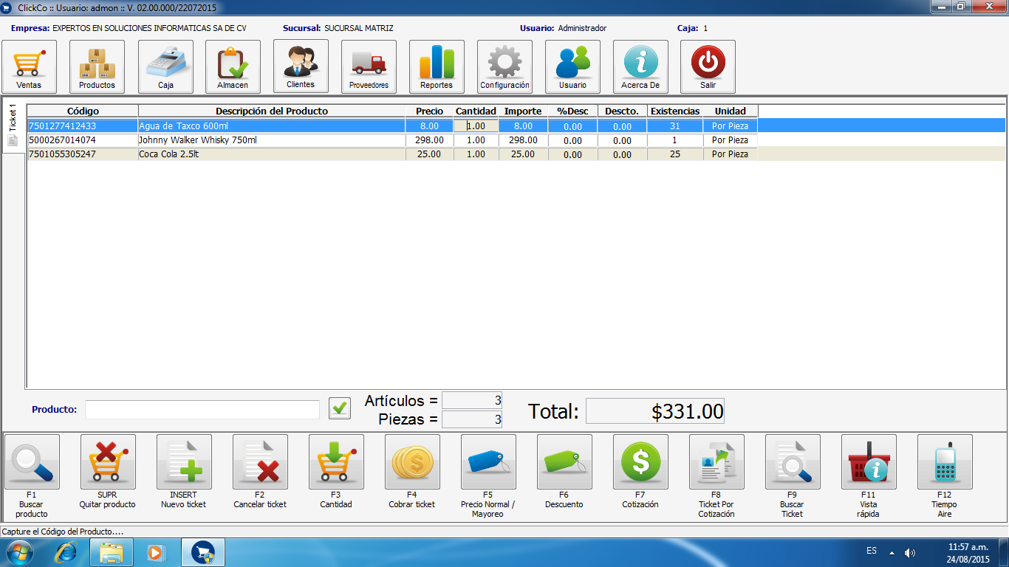Click the Artículos count field
The image size is (1009, 567).
click(x=472, y=401)
